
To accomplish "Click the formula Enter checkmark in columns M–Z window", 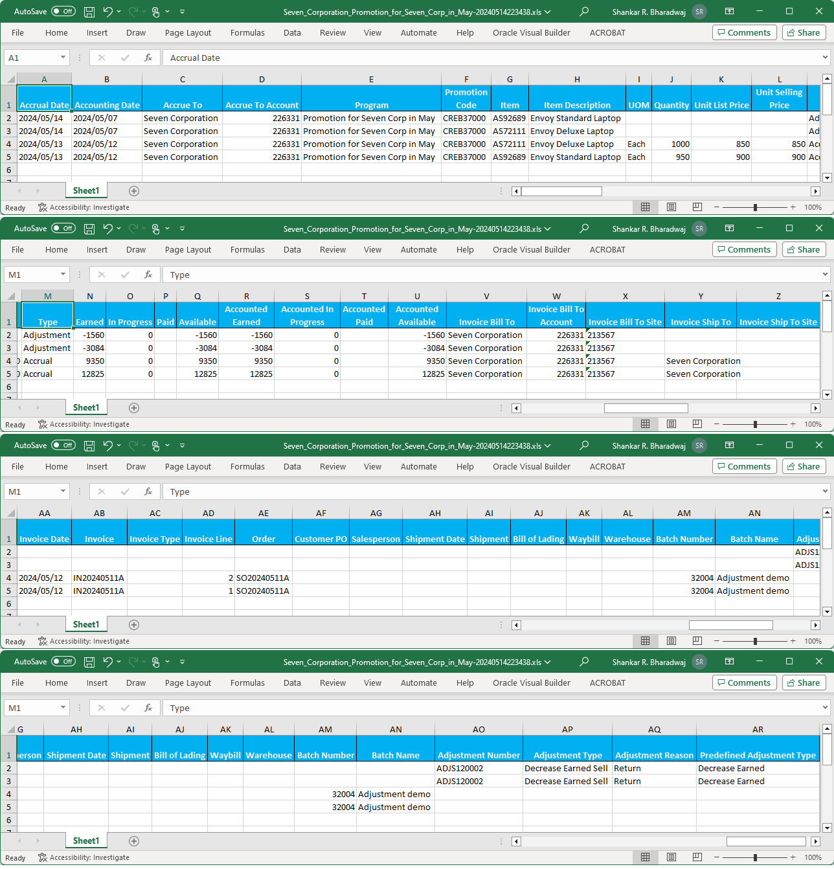I will click(x=125, y=275).
